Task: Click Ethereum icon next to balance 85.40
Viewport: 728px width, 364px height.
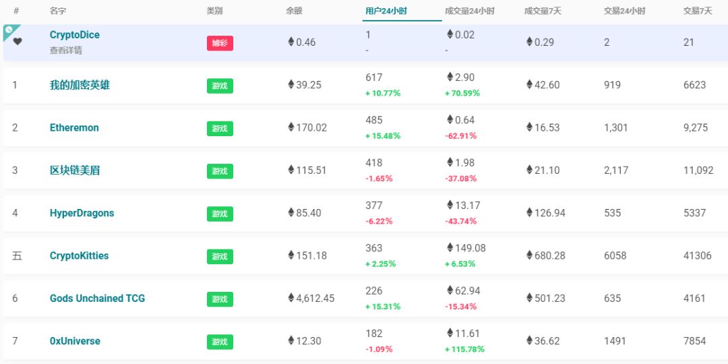Action: (x=291, y=212)
